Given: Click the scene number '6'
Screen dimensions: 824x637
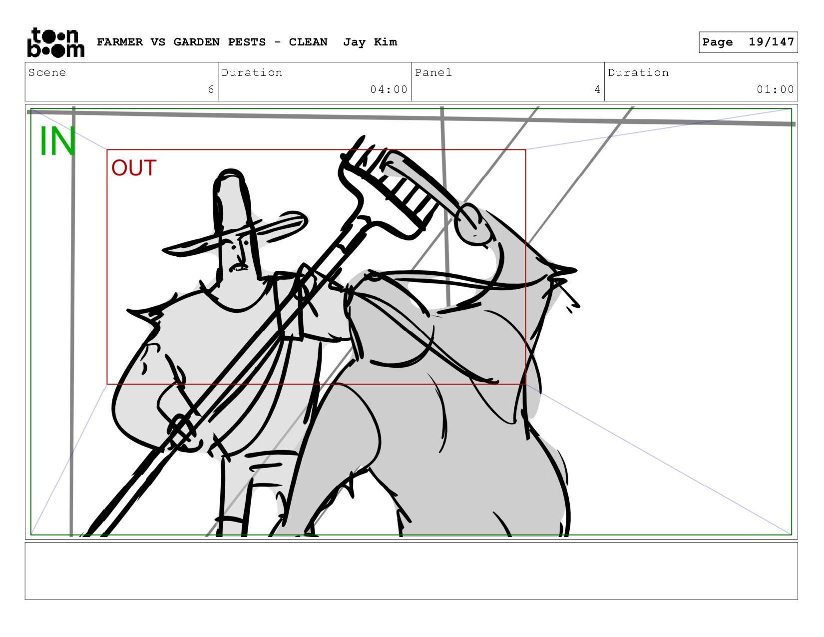Looking at the screenshot, I should tap(211, 89).
